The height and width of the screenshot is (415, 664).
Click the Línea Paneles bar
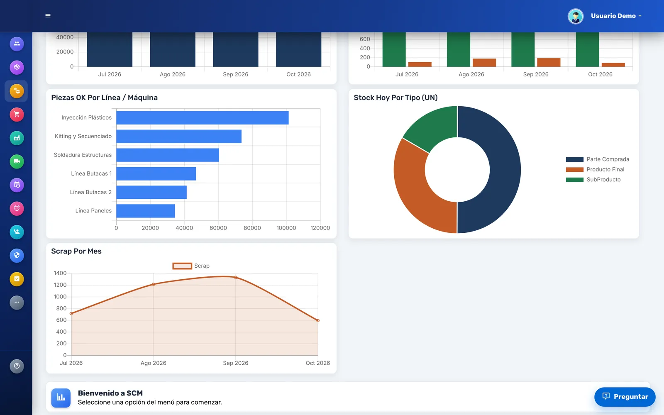(x=146, y=211)
